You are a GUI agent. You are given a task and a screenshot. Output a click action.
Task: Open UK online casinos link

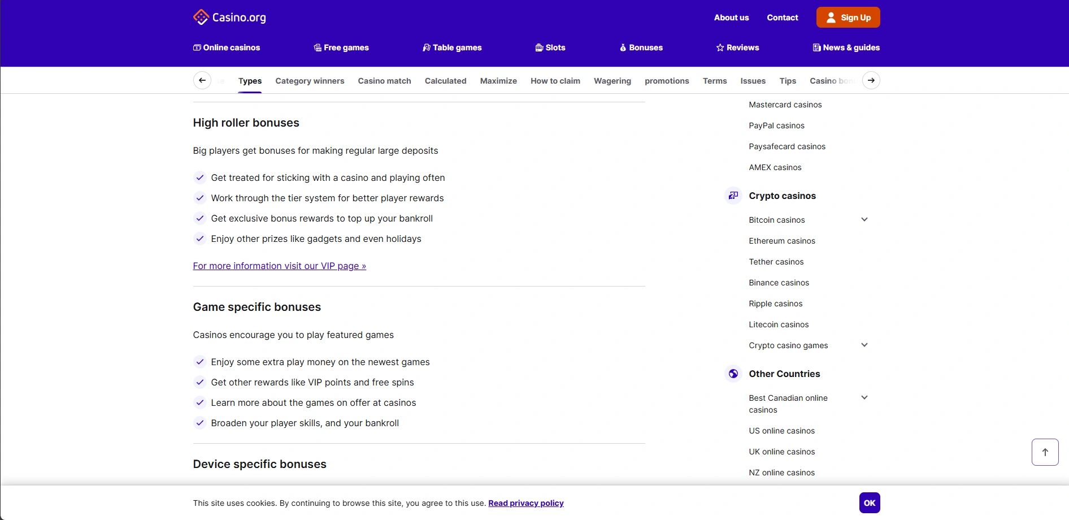point(781,452)
